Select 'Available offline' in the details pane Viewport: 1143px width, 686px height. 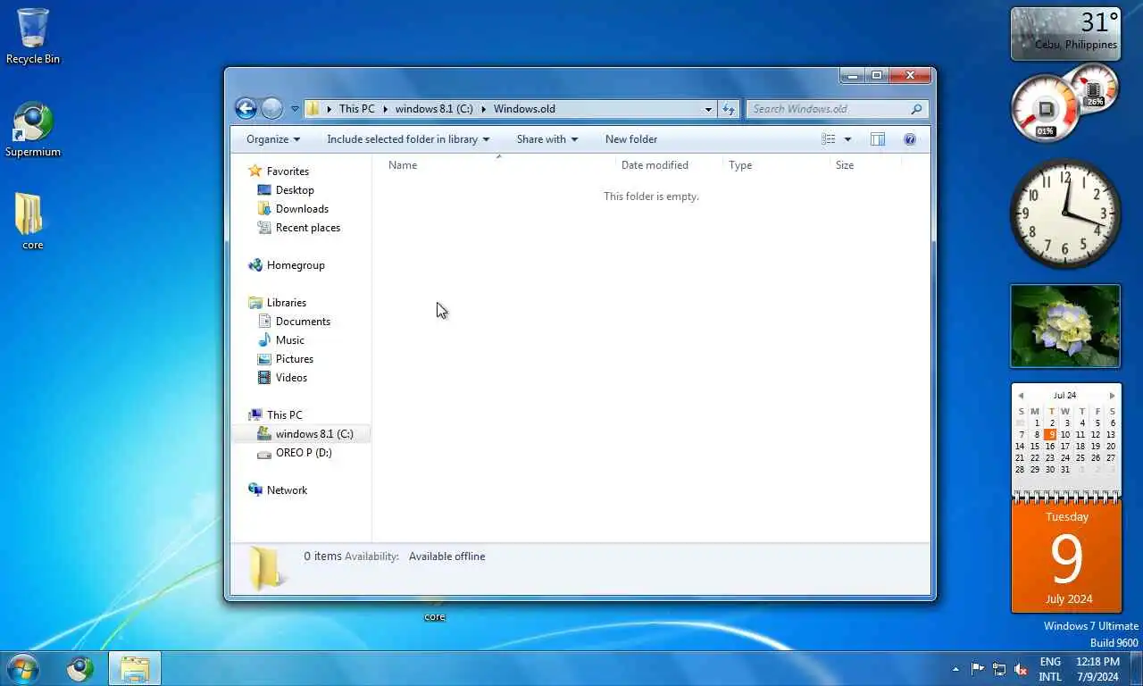pos(446,556)
